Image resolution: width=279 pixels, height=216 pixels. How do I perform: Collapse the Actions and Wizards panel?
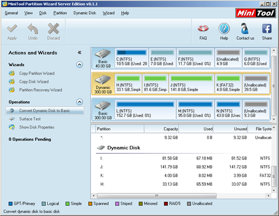80,52
